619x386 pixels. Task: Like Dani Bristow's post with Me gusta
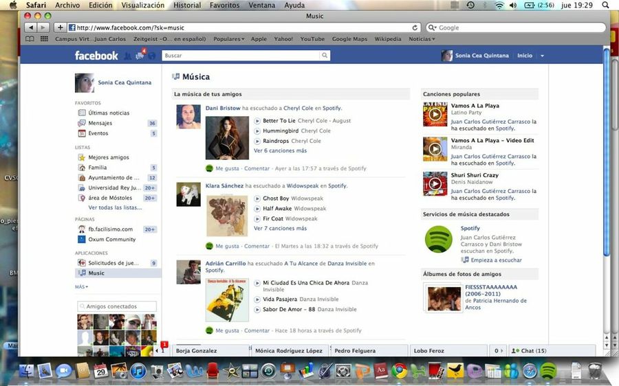[227, 168]
